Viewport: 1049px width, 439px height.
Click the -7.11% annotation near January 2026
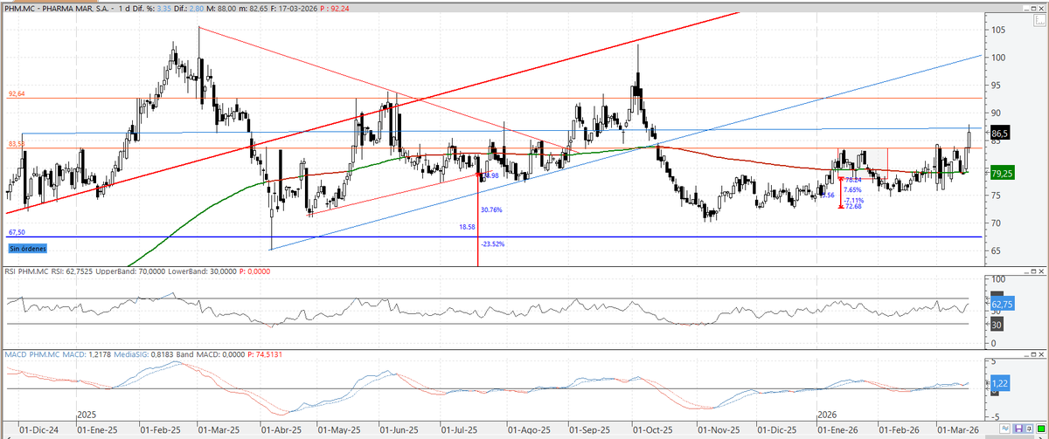[853, 199]
